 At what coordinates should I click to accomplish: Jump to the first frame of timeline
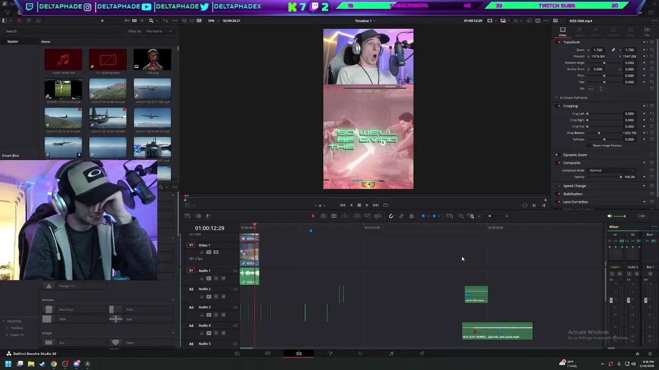[x=342, y=205]
